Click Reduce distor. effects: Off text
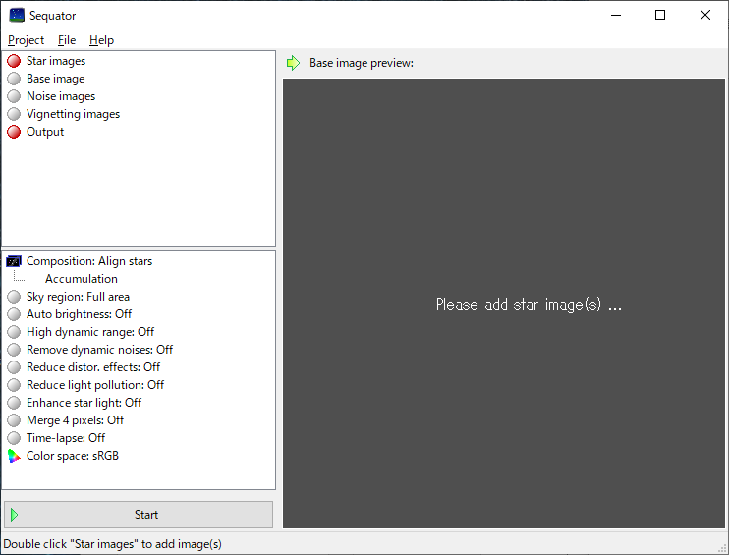The image size is (729, 555). (93, 367)
